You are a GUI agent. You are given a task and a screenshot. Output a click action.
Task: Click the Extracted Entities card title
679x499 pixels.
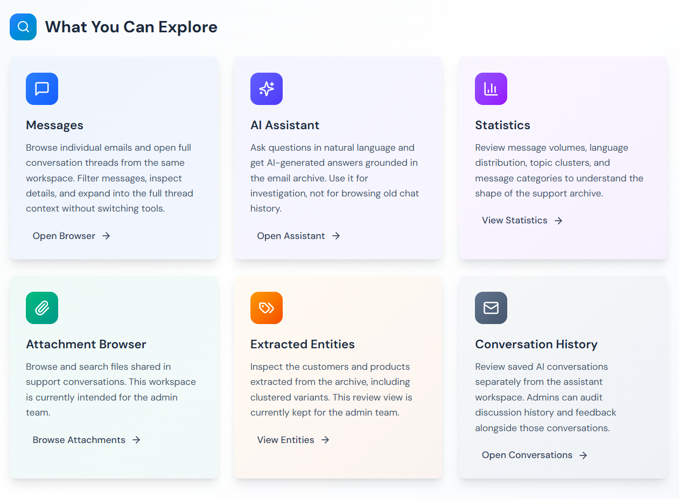(303, 344)
